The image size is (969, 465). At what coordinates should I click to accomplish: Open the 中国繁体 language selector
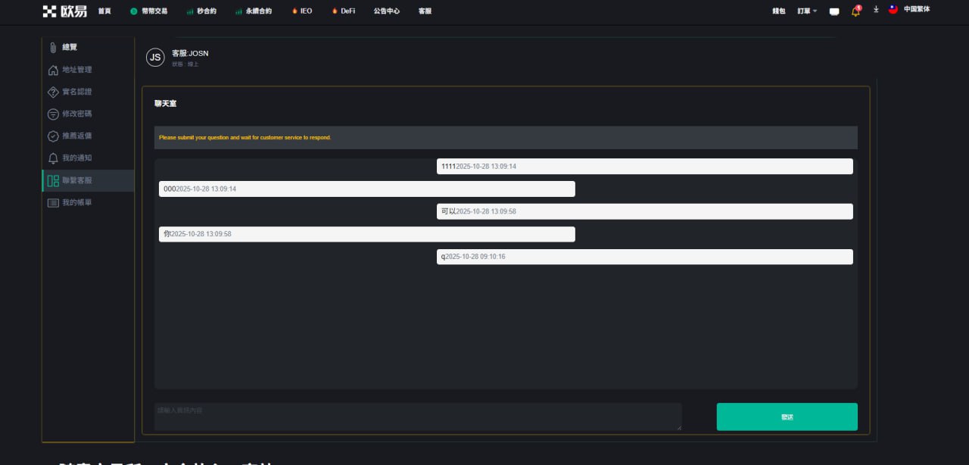916,10
